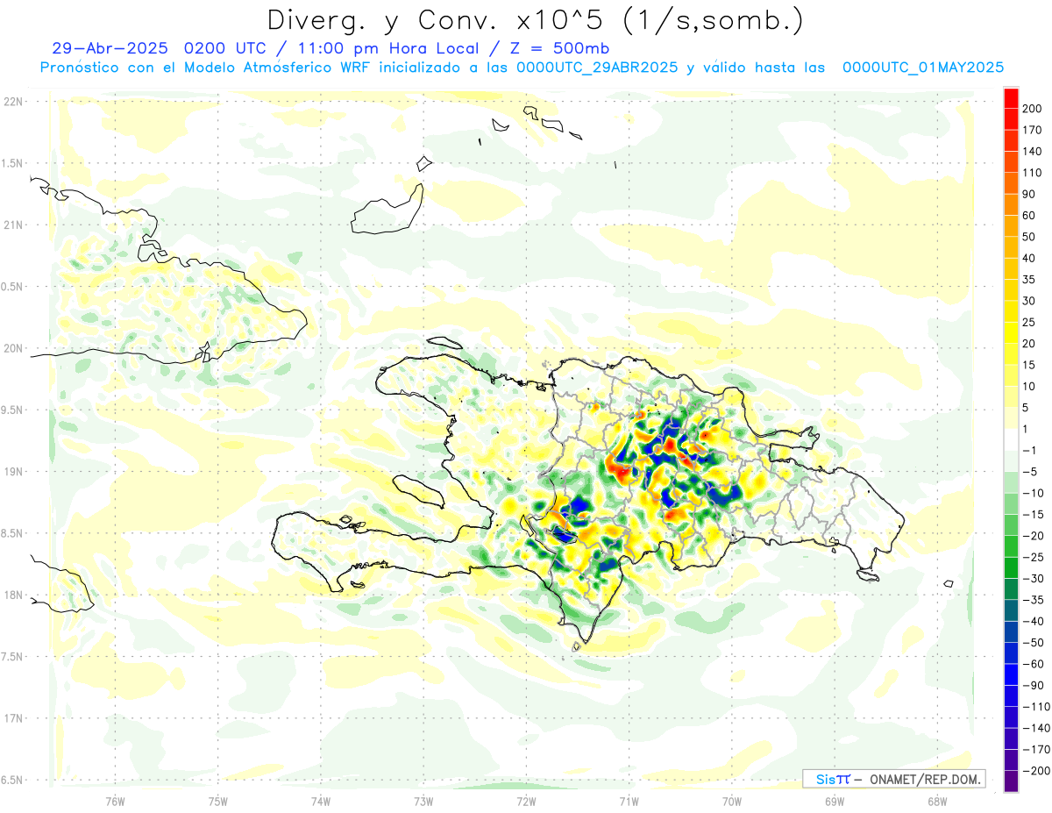Click the positive '140' color scale value
This screenshot has width=1052, height=813.
(x=1032, y=152)
